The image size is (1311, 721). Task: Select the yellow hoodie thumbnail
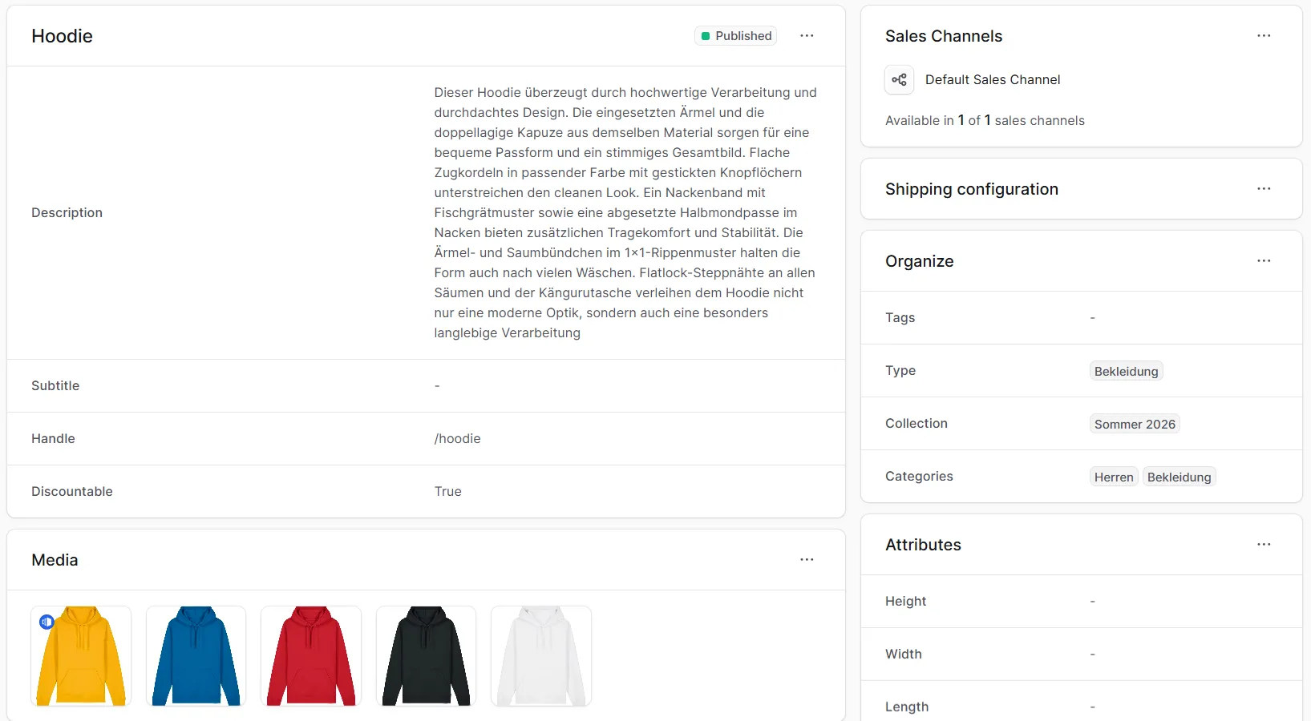[80, 655]
